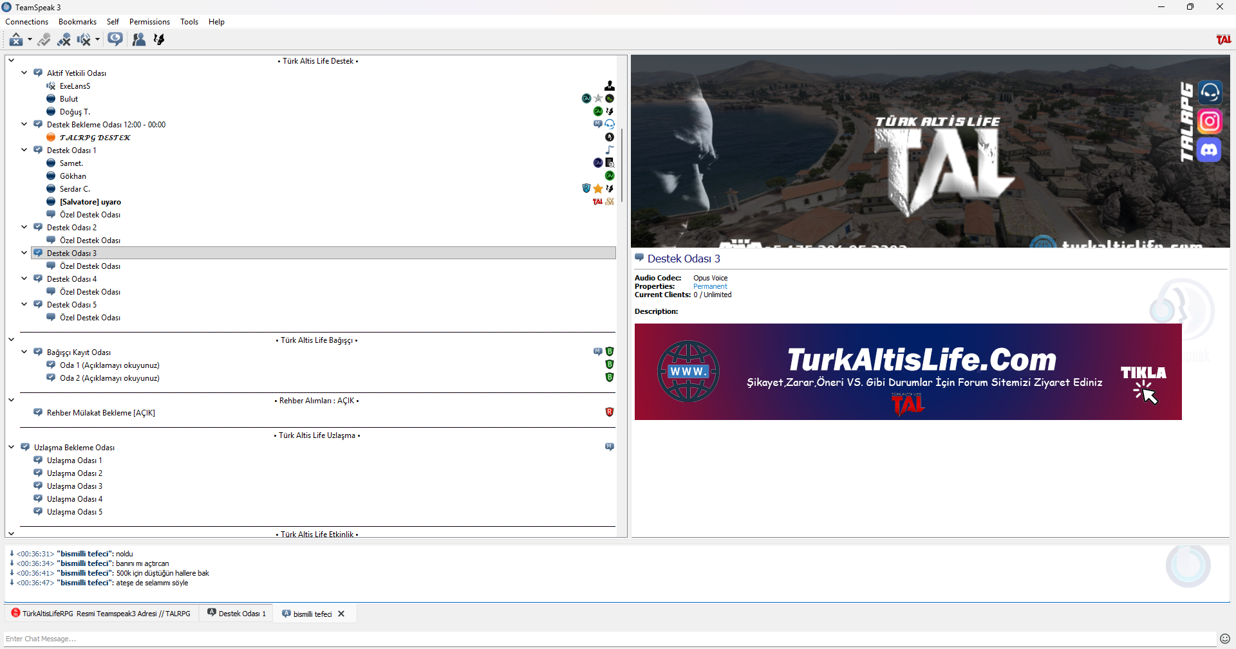1236x649 pixels.
Task: Select the Rehber Mülakat Bekleme [AÇIK] channel
Action: tap(101, 412)
